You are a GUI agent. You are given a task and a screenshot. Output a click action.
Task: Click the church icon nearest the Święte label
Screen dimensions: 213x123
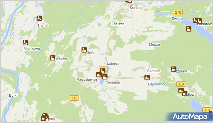coord(195,20)
